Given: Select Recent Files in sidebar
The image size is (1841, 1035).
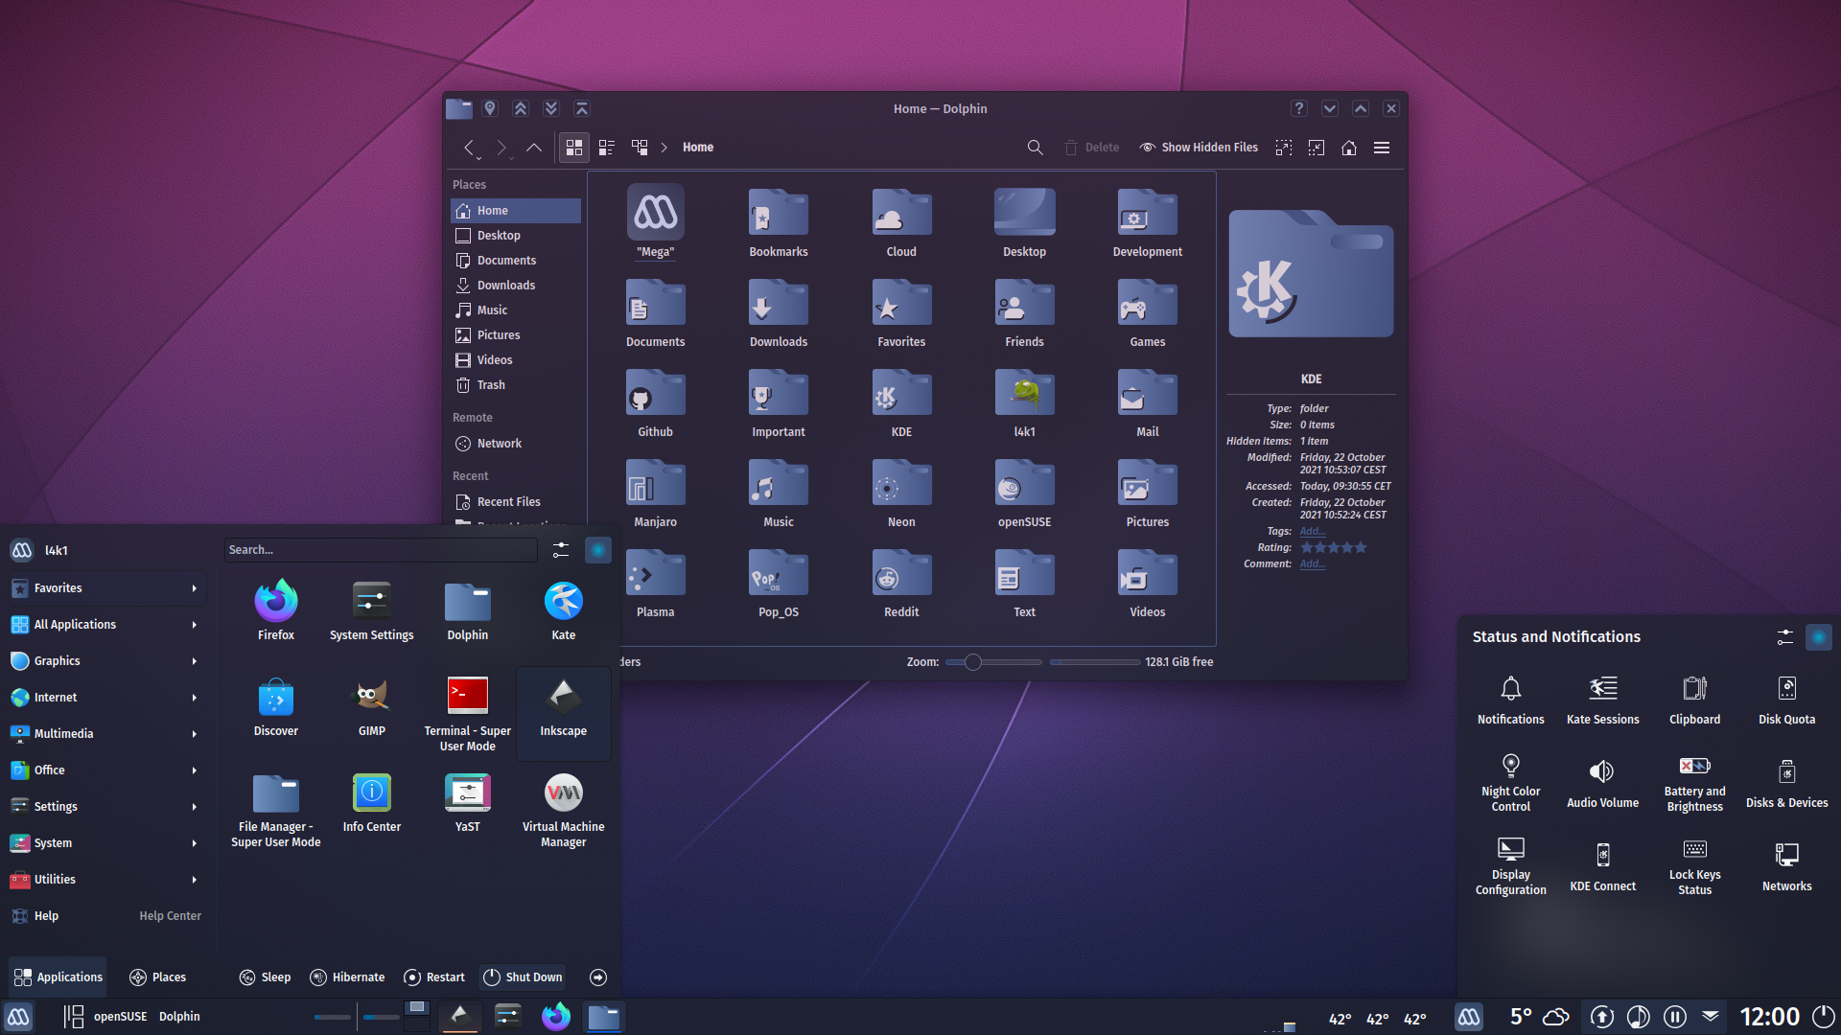Looking at the screenshot, I should click(516, 502).
